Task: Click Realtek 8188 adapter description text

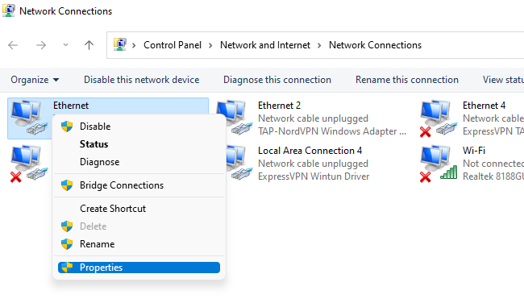Action: pyautogui.click(x=493, y=176)
